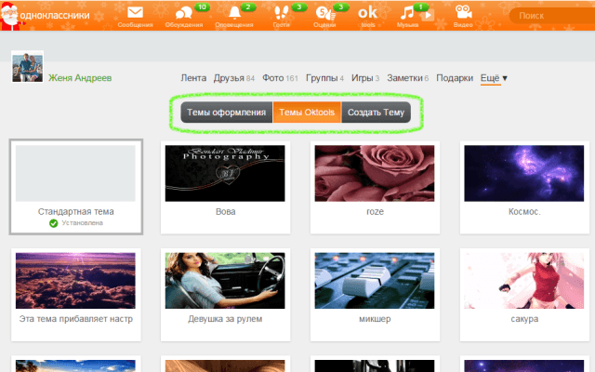The width and height of the screenshot is (595, 372).
Task: Click in the Поиск search field
Action: coord(552,16)
